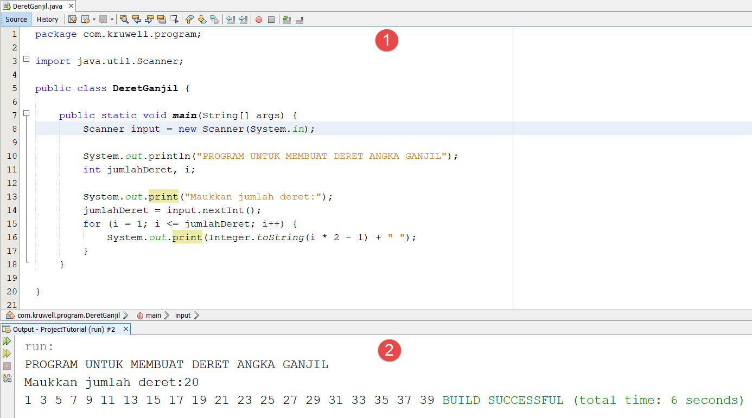Click the Find Selection magnifier icon

[124, 20]
